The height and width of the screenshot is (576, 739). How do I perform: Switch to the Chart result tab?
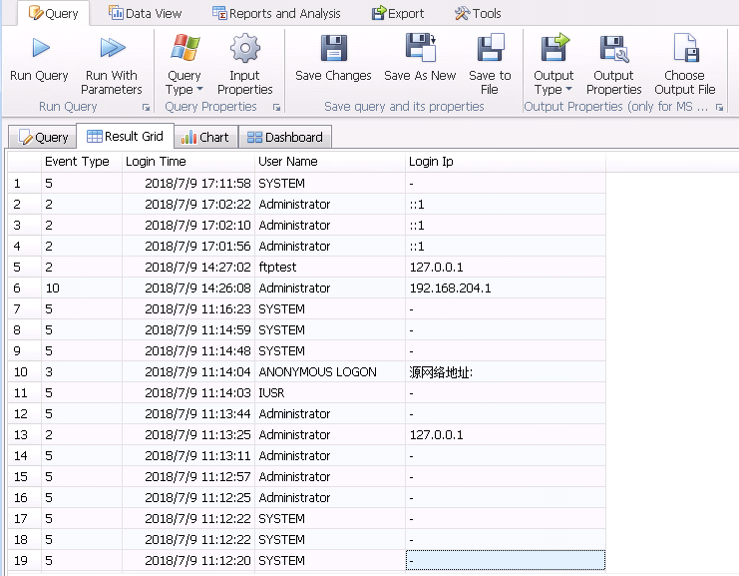pyautogui.click(x=204, y=137)
